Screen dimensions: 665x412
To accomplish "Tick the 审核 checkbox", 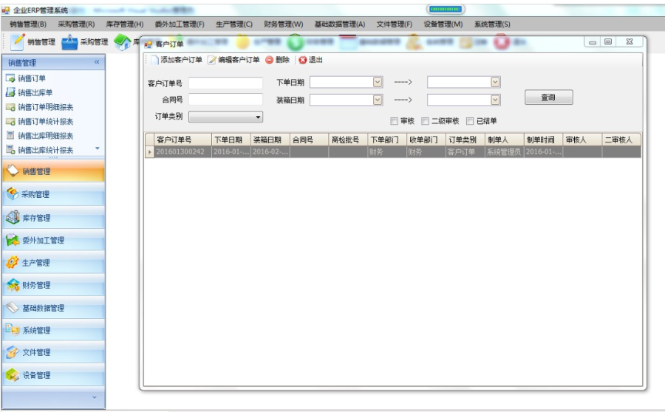I will (x=394, y=121).
